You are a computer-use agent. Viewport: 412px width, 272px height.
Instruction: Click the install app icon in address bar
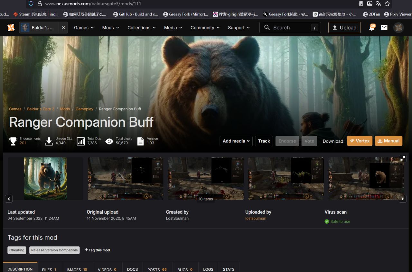pos(370,4)
